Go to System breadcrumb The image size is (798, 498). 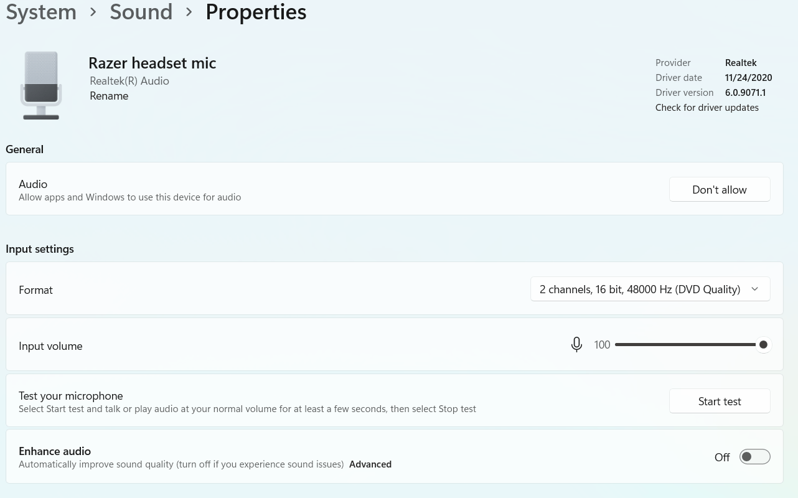point(41,12)
